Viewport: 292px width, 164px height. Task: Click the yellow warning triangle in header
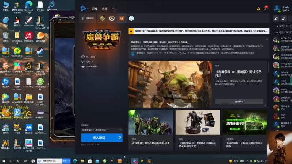[x=258, y=9]
